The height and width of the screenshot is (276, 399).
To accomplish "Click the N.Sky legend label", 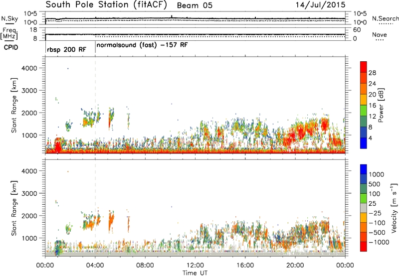I will point(9,18).
